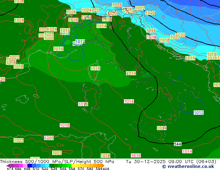Viewport: 220px width, 170px height.
Task: Click the '606' legend value
Action: click(106, 169)
